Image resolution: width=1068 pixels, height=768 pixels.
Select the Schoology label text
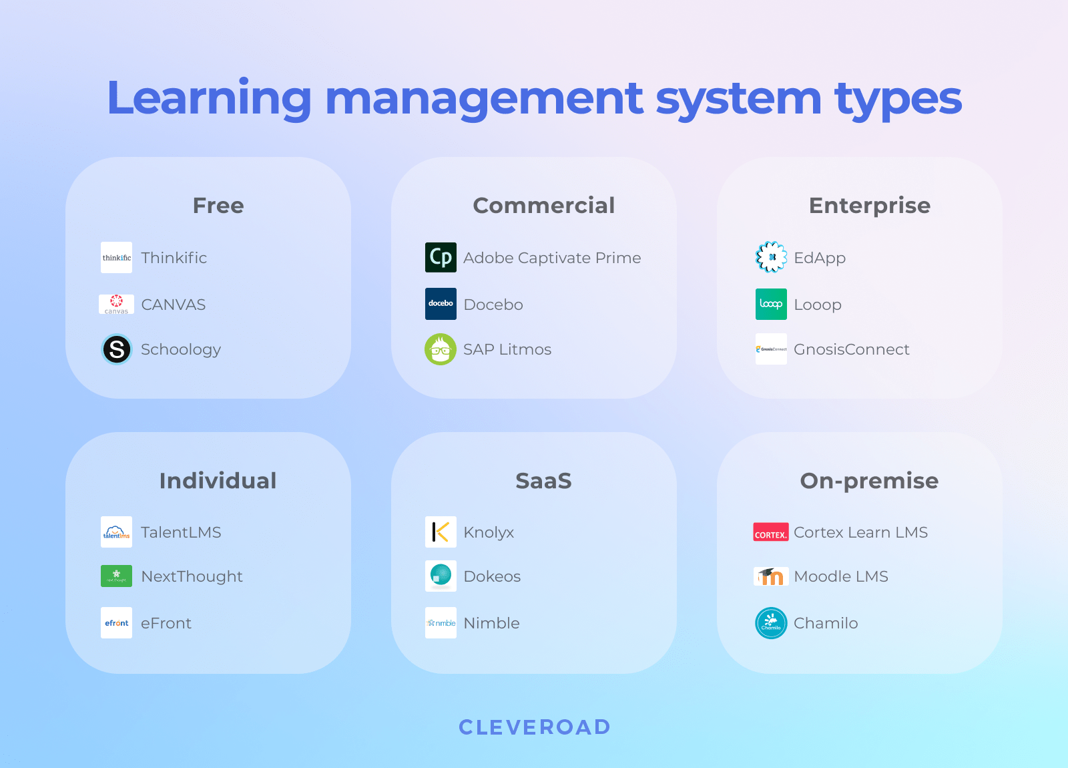pos(181,350)
